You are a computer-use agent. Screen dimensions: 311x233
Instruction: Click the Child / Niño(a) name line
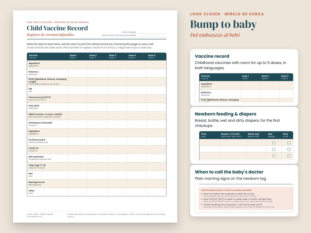click(152, 32)
